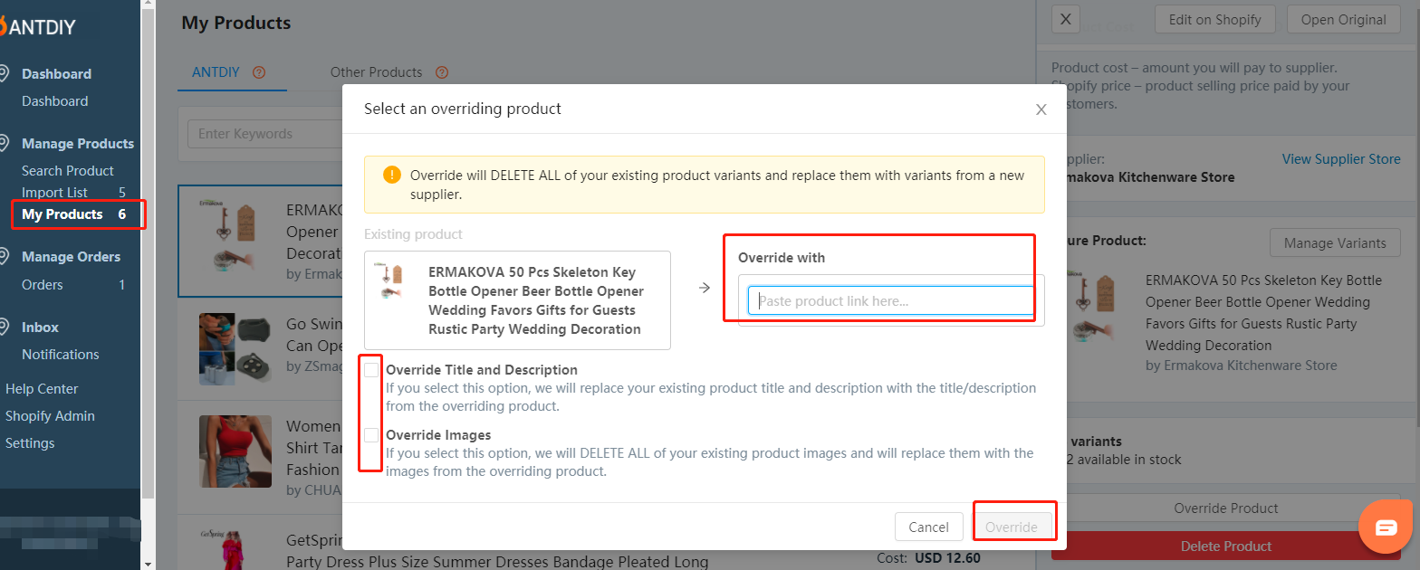
Task: Click the Dashboard section header text
Action: [56, 74]
